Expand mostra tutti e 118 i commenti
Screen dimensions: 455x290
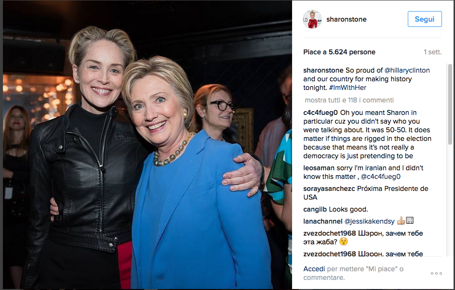tap(349, 100)
